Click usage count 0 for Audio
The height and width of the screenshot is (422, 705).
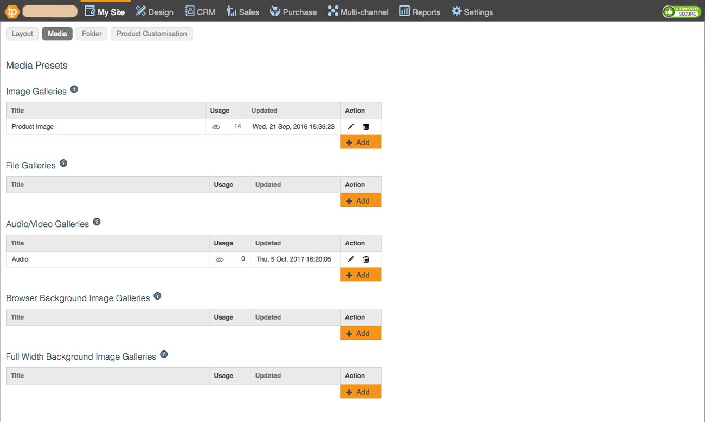[x=243, y=259]
